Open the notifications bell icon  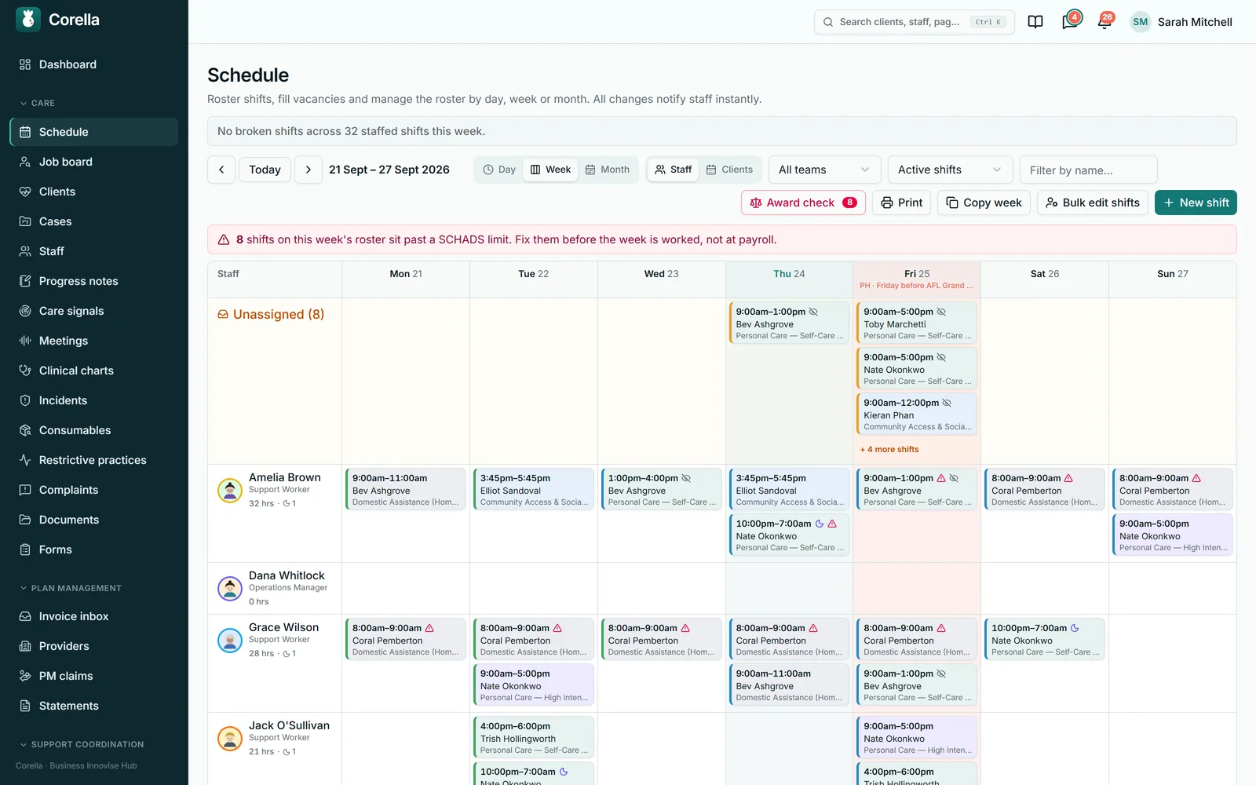point(1104,22)
